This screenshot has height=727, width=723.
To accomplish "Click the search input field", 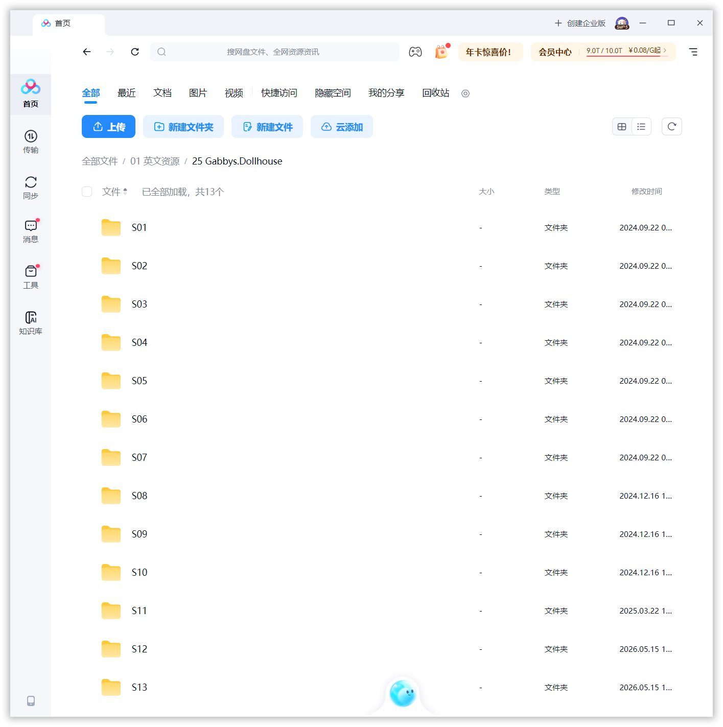I will coord(275,52).
